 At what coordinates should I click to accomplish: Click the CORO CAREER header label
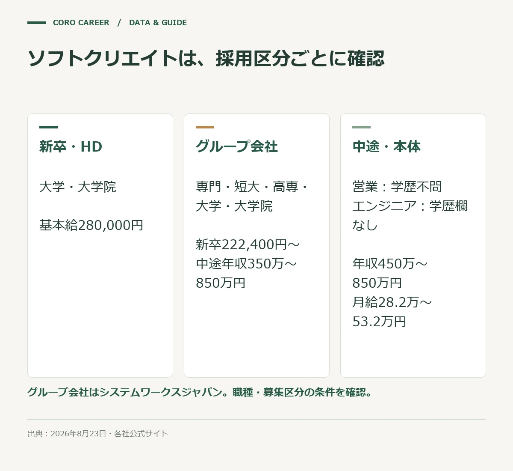pyautogui.click(x=81, y=23)
